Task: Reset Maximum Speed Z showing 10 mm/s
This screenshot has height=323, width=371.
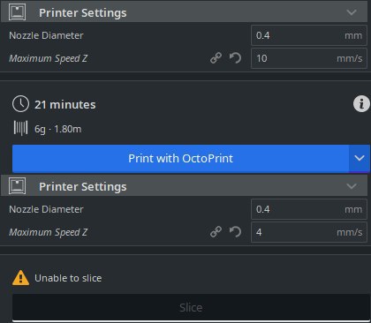Action: point(235,58)
